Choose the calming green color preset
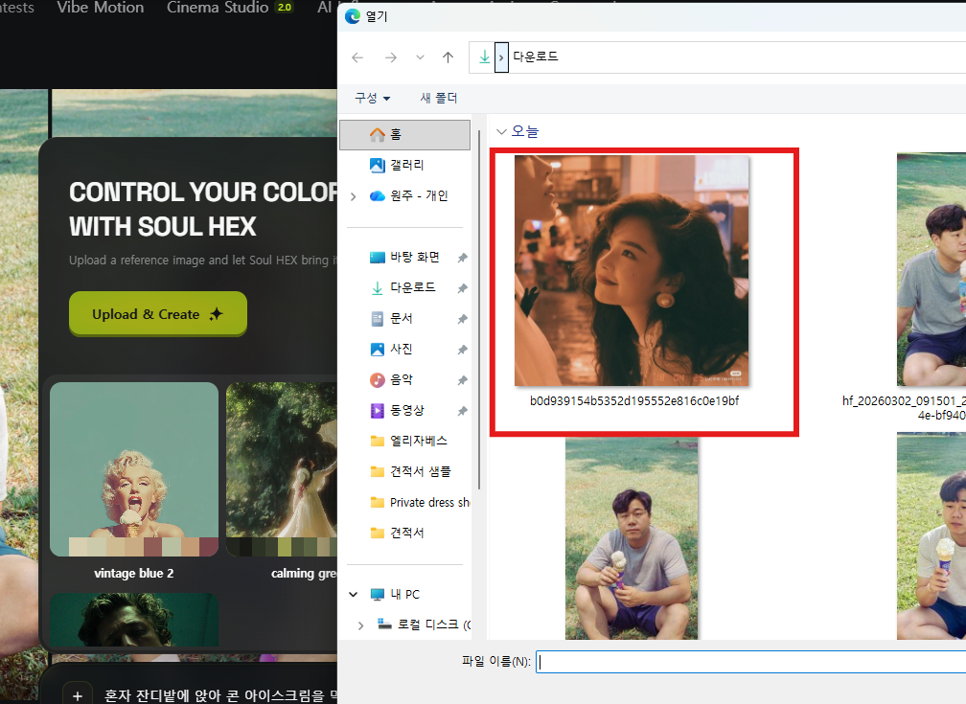The image size is (966, 704). click(x=282, y=469)
